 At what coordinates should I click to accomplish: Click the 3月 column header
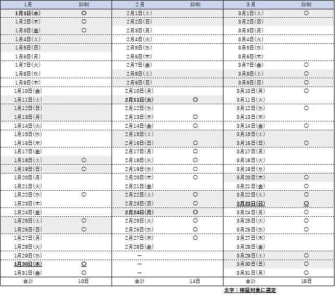pos(251,4)
